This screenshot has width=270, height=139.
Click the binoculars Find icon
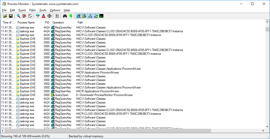[65, 16]
